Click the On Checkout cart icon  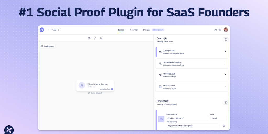160,75
